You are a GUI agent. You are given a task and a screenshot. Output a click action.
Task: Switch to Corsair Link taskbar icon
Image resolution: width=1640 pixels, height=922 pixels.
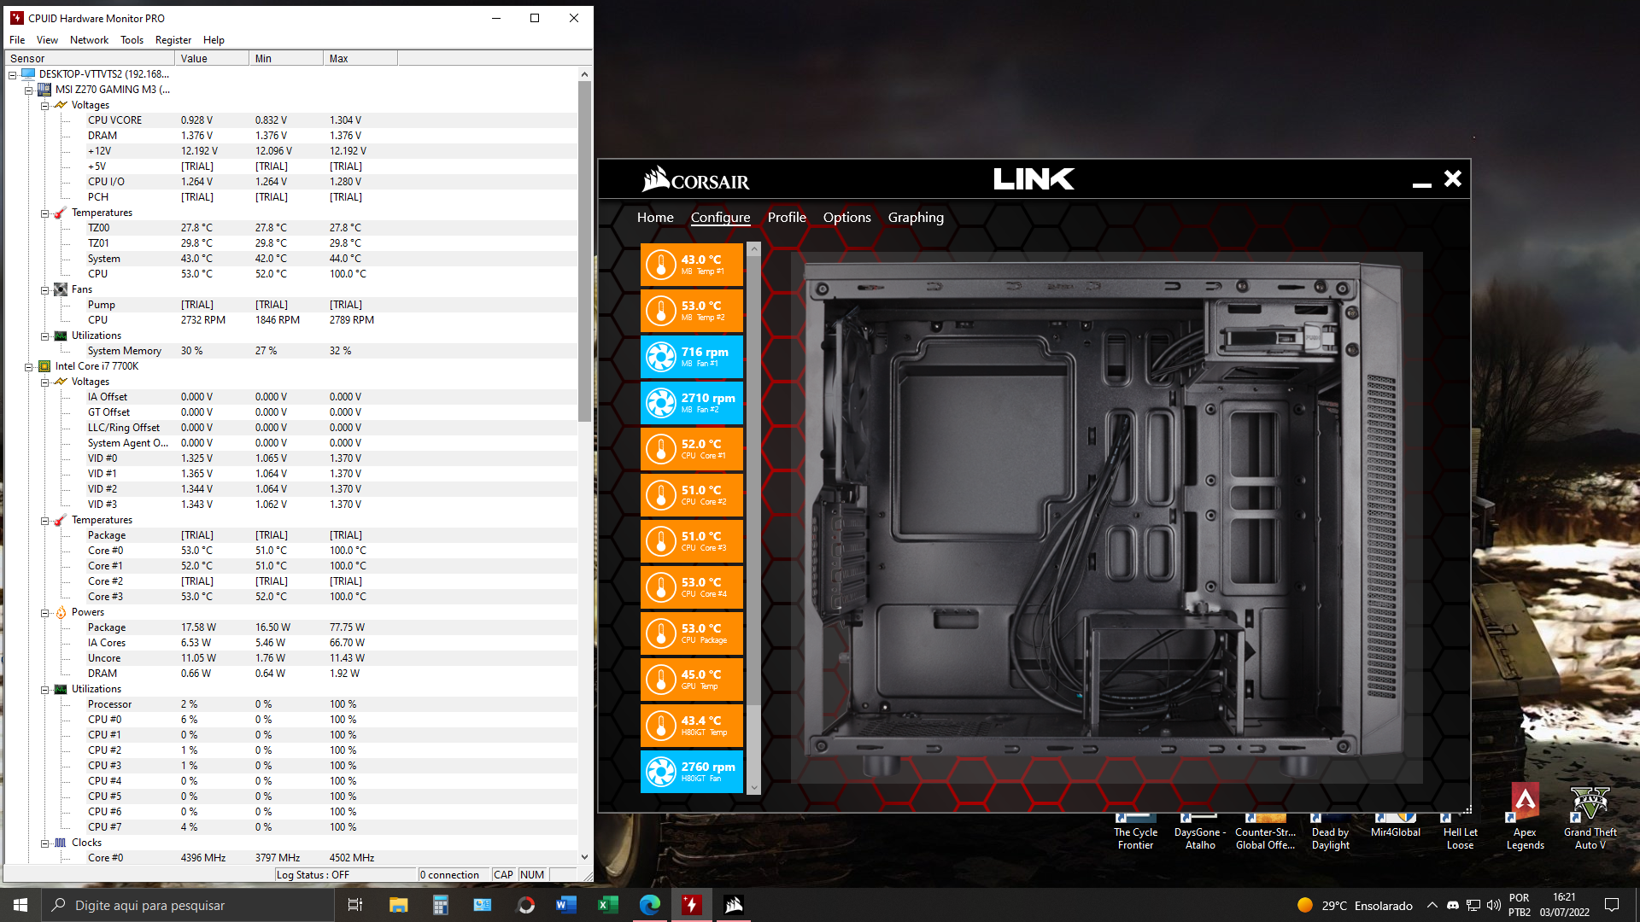coord(733,905)
